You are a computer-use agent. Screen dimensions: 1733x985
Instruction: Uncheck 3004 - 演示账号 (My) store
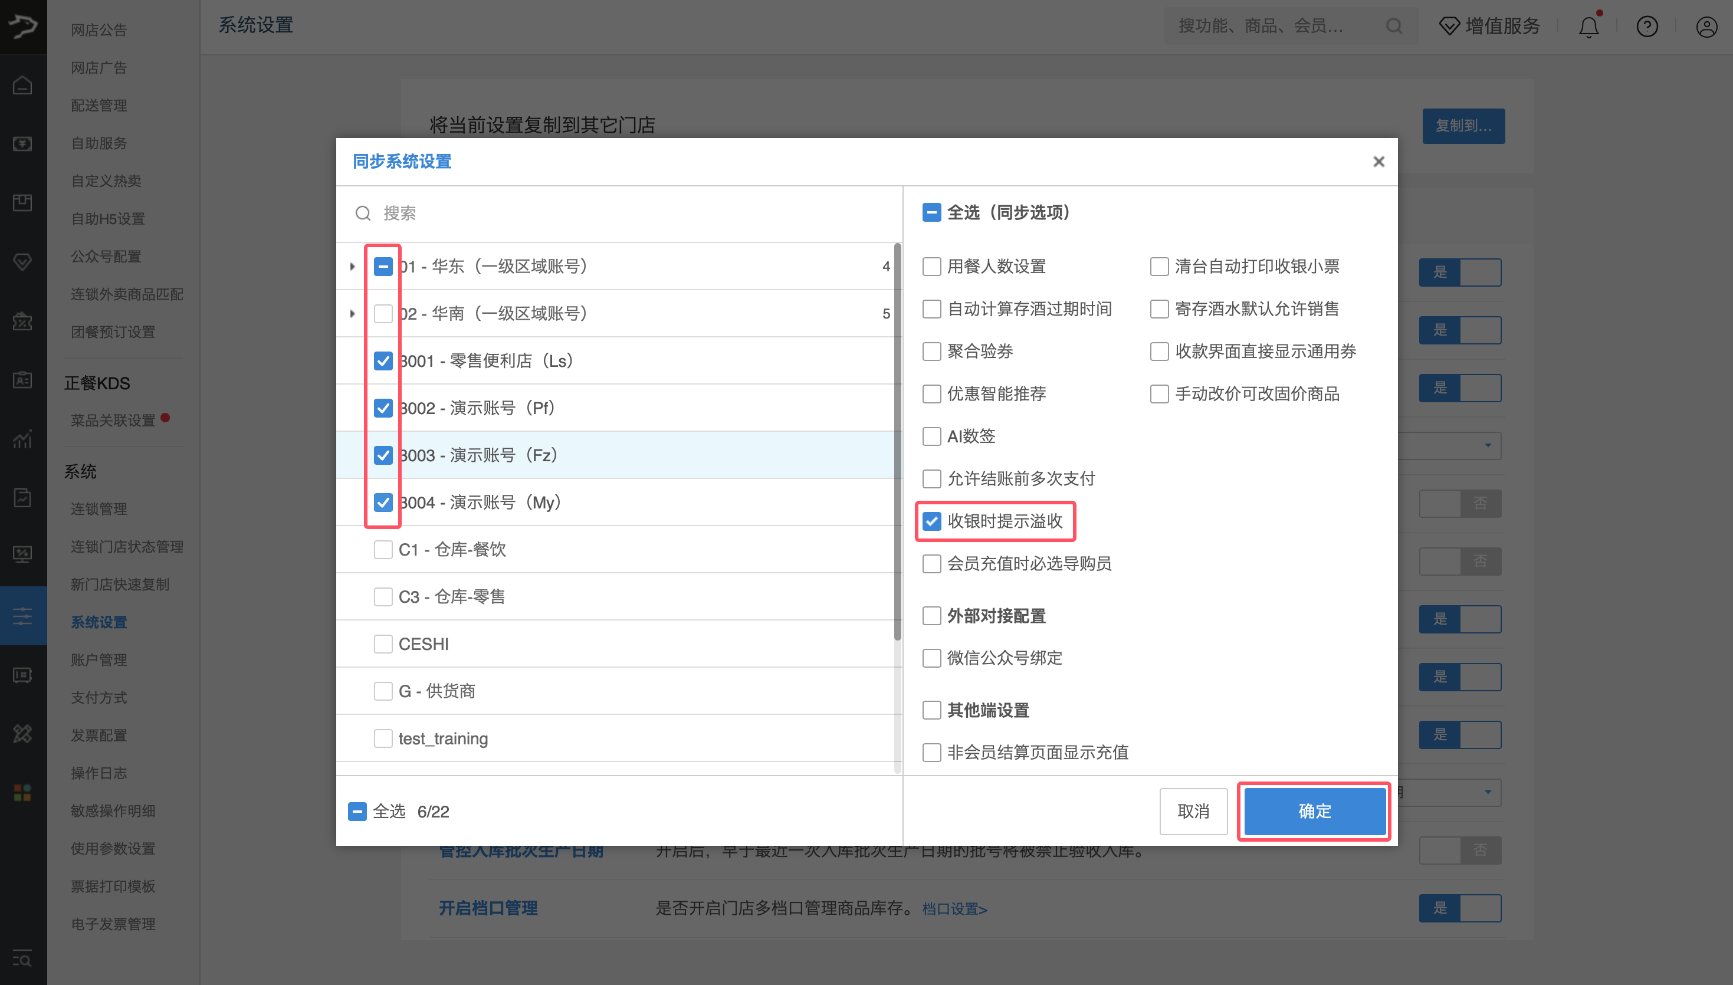tap(383, 503)
